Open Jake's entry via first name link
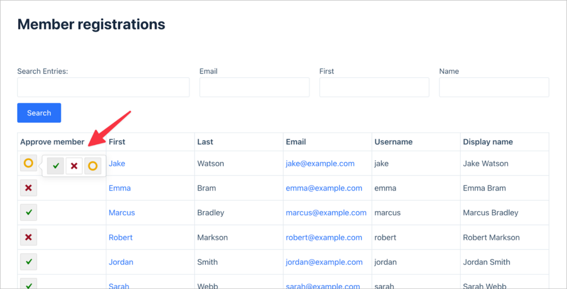 point(117,164)
